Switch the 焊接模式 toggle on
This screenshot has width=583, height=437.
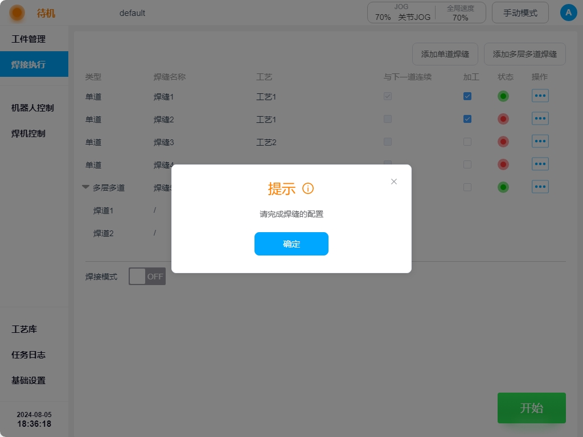(147, 277)
